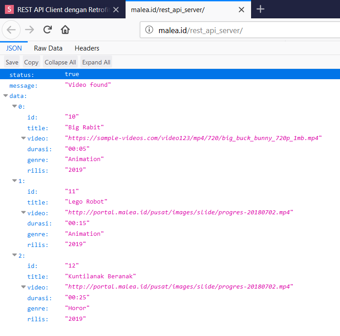The height and width of the screenshot is (336, 340).
Task: Click the title value "Lego Robot"
Action: pos(86,202)
